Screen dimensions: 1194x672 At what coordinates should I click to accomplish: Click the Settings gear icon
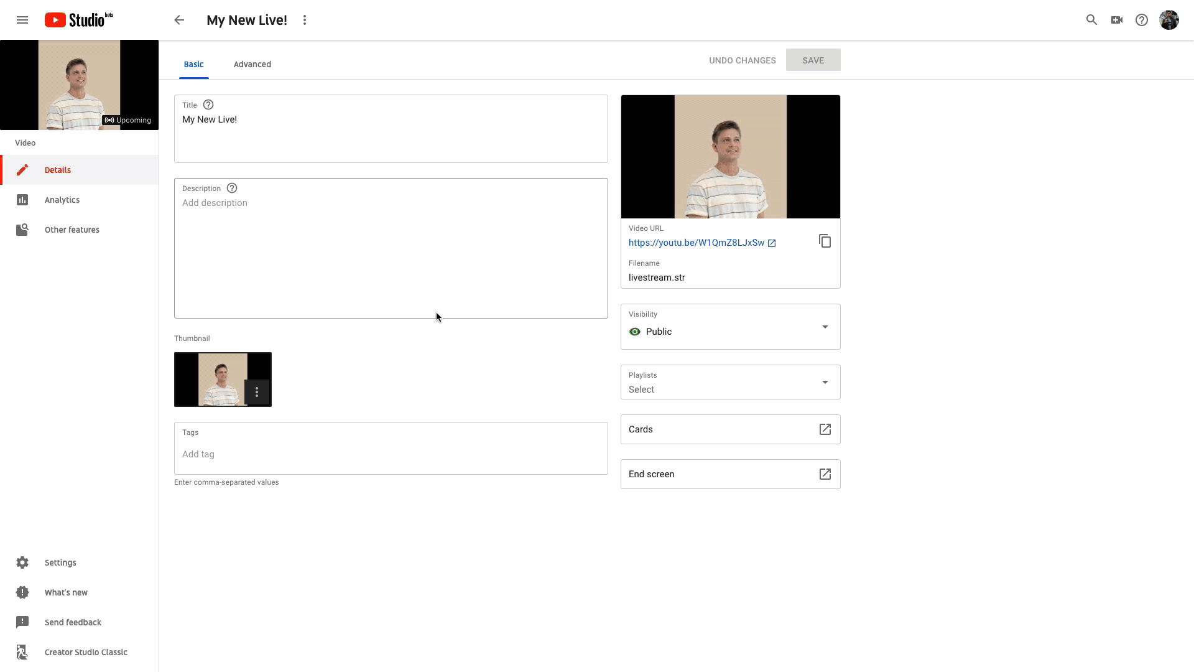22,562
